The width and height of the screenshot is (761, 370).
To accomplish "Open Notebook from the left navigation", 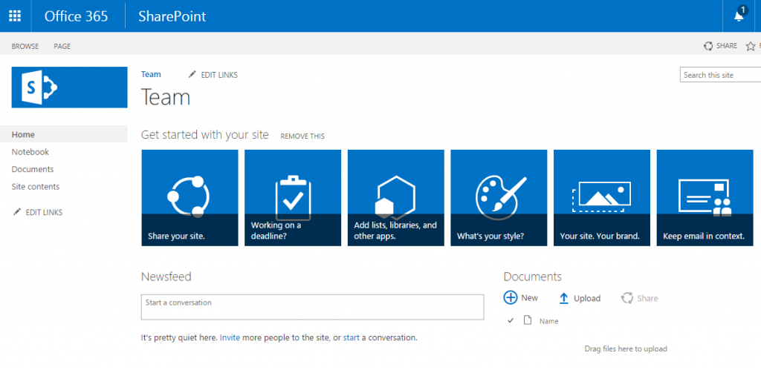I will [30, 151].
